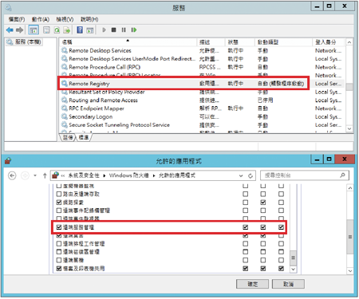Screen dimensions: 359x299
Task: Open the Windows 防火牆 breadcrumb link
Action: click(128, 175)
